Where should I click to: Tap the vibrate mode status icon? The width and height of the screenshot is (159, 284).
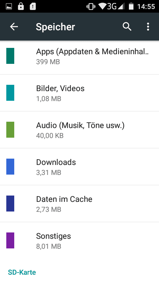click(x=91, y=7)
